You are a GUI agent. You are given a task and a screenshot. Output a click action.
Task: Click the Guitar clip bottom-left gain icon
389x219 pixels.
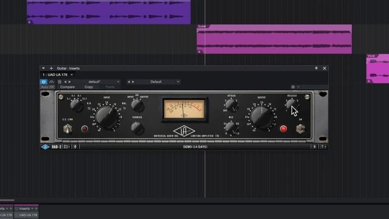point(199,52)
